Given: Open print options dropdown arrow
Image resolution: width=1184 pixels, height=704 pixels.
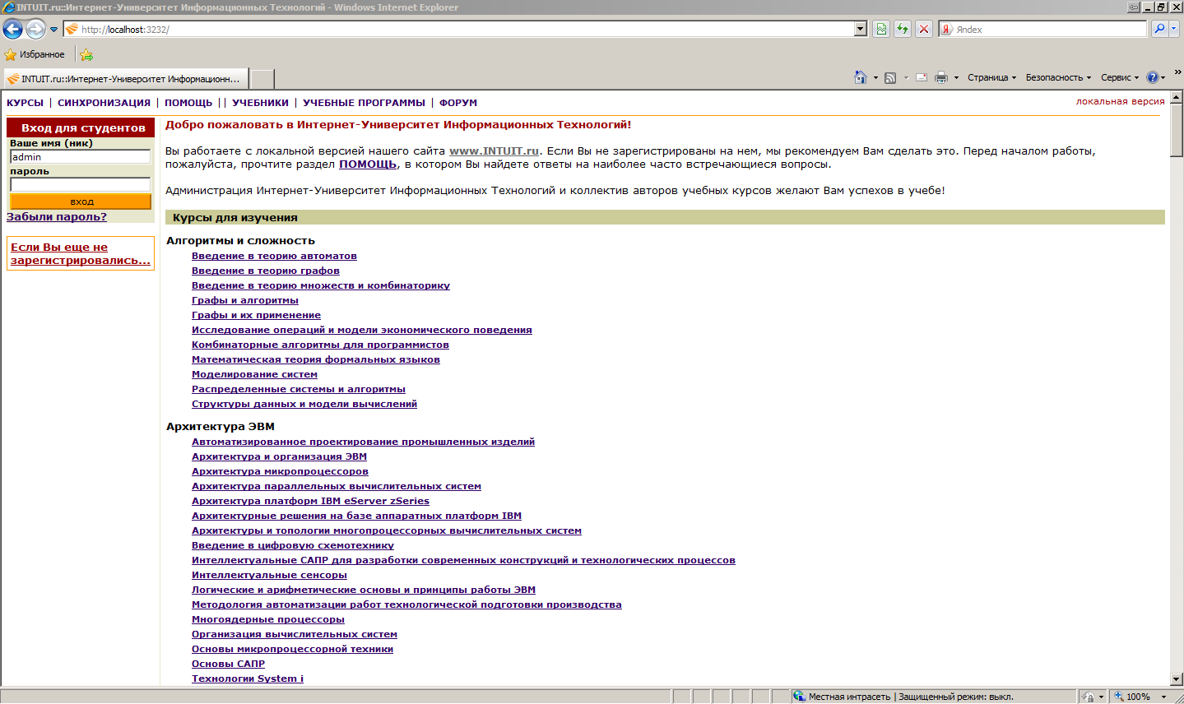Looking at the screenshot, I should pos(956,77).
